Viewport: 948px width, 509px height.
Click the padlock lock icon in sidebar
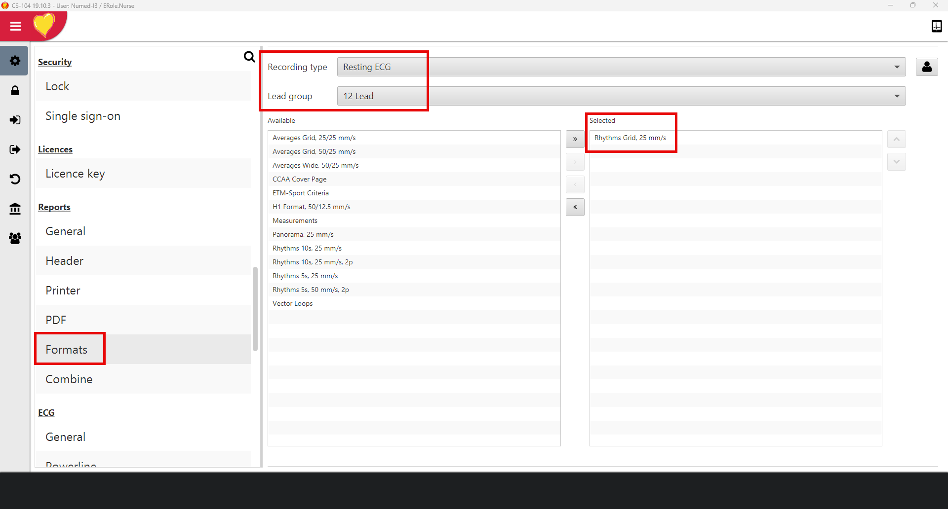click(x=15, y=90)
